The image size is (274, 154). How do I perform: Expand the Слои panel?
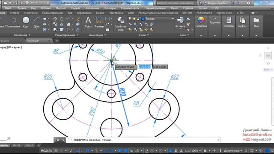pyautogui.click(x=144, y=35)
